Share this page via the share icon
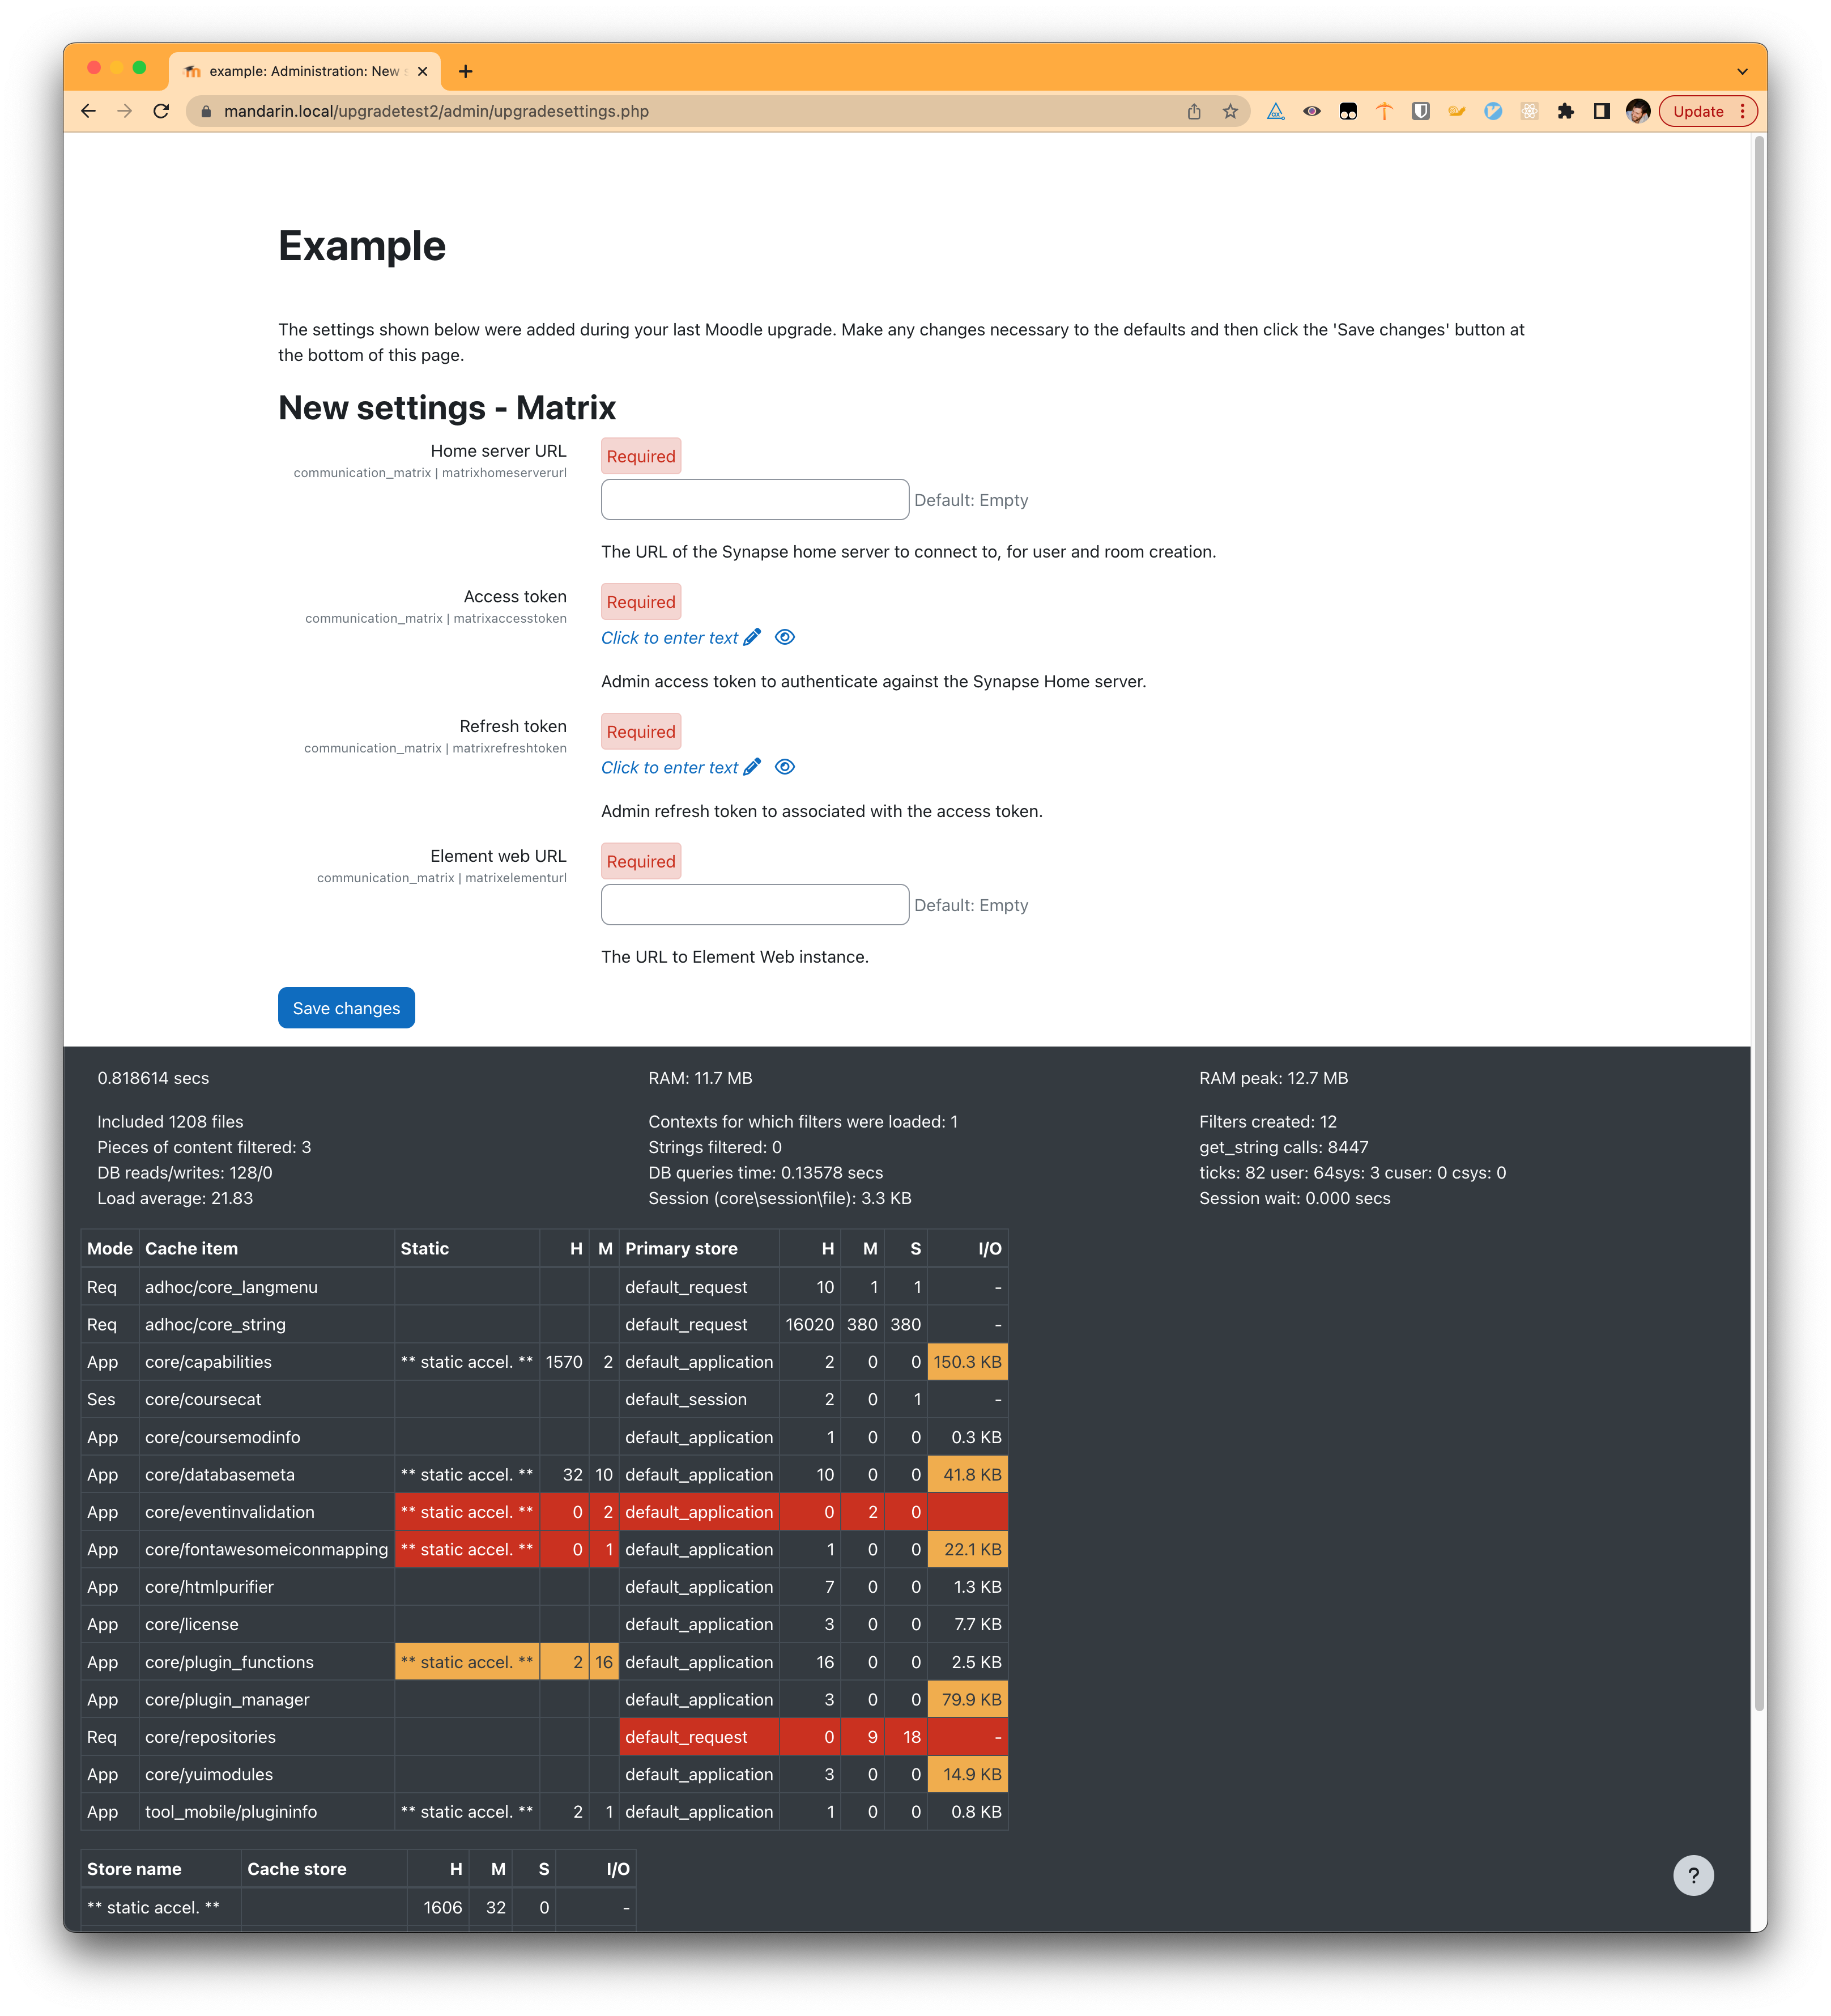The height and width of the screenshot is (2016, 1831). [x=1194, y=111]
